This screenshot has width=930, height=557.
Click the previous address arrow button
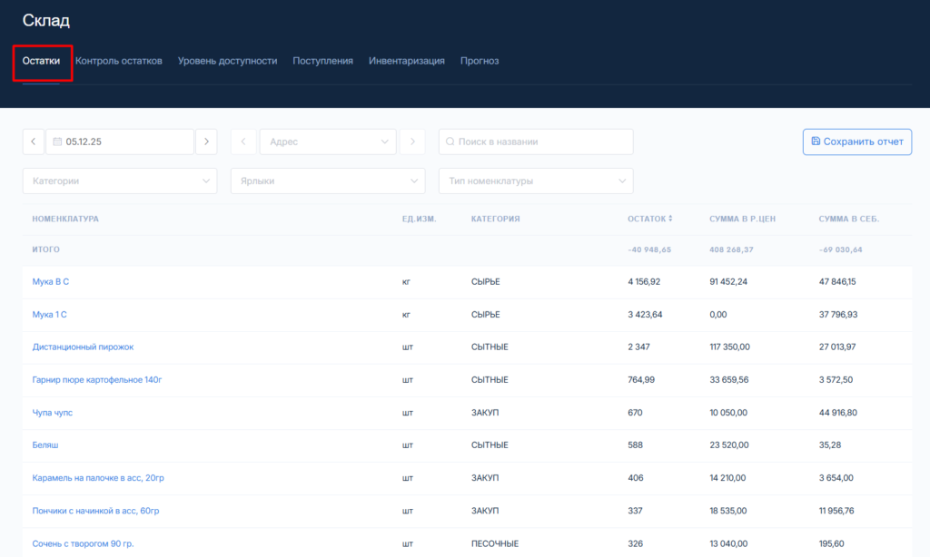(242, 142)
